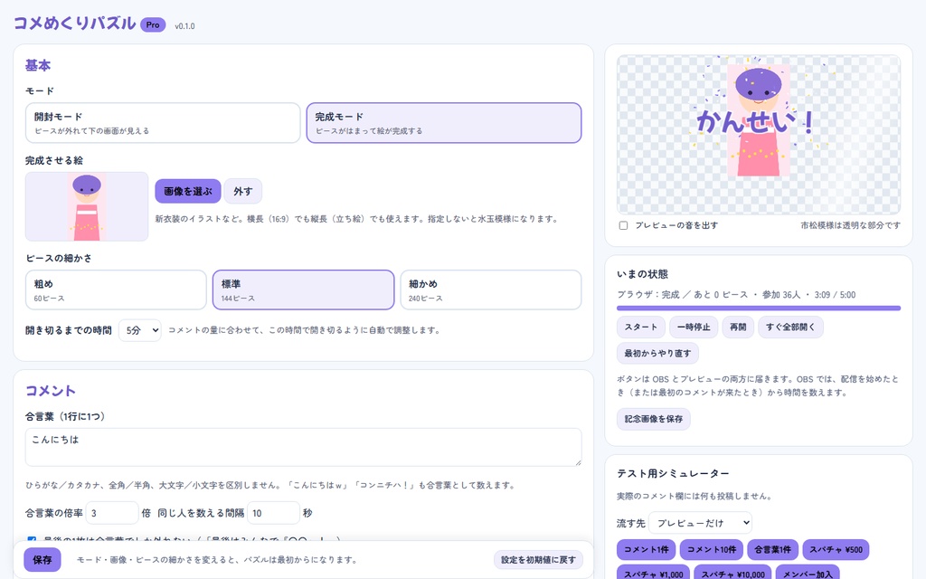The image size is (926, 579).
Task: Click the 同じ人を数える間隔 seconds field
Action: (273, 513)
